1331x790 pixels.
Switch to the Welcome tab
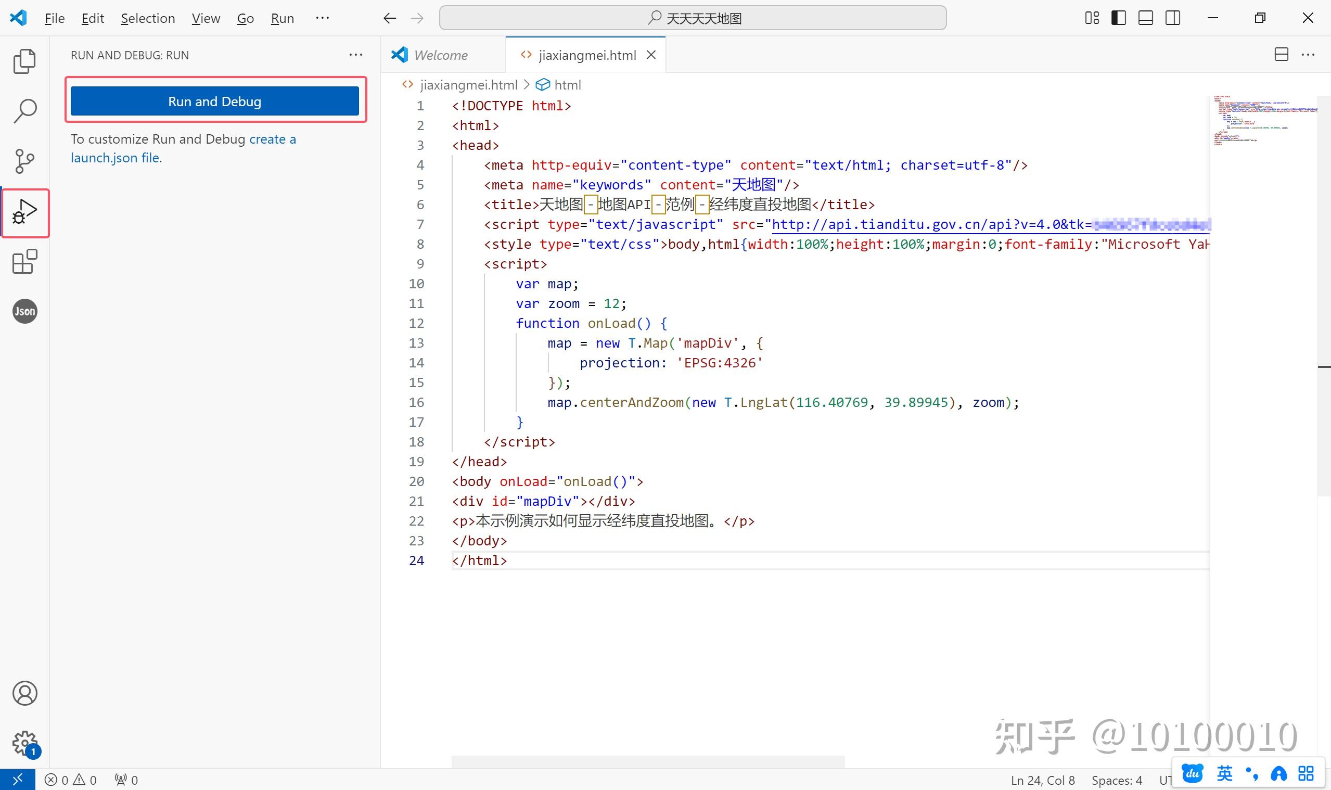pos(440,55)
